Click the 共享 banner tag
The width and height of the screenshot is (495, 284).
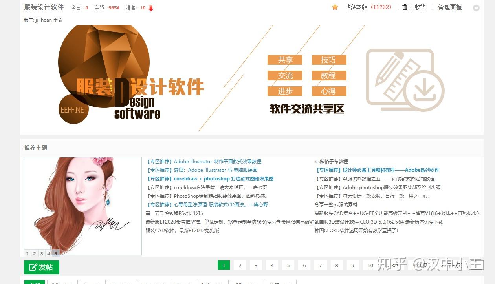[x=285, y=60]
